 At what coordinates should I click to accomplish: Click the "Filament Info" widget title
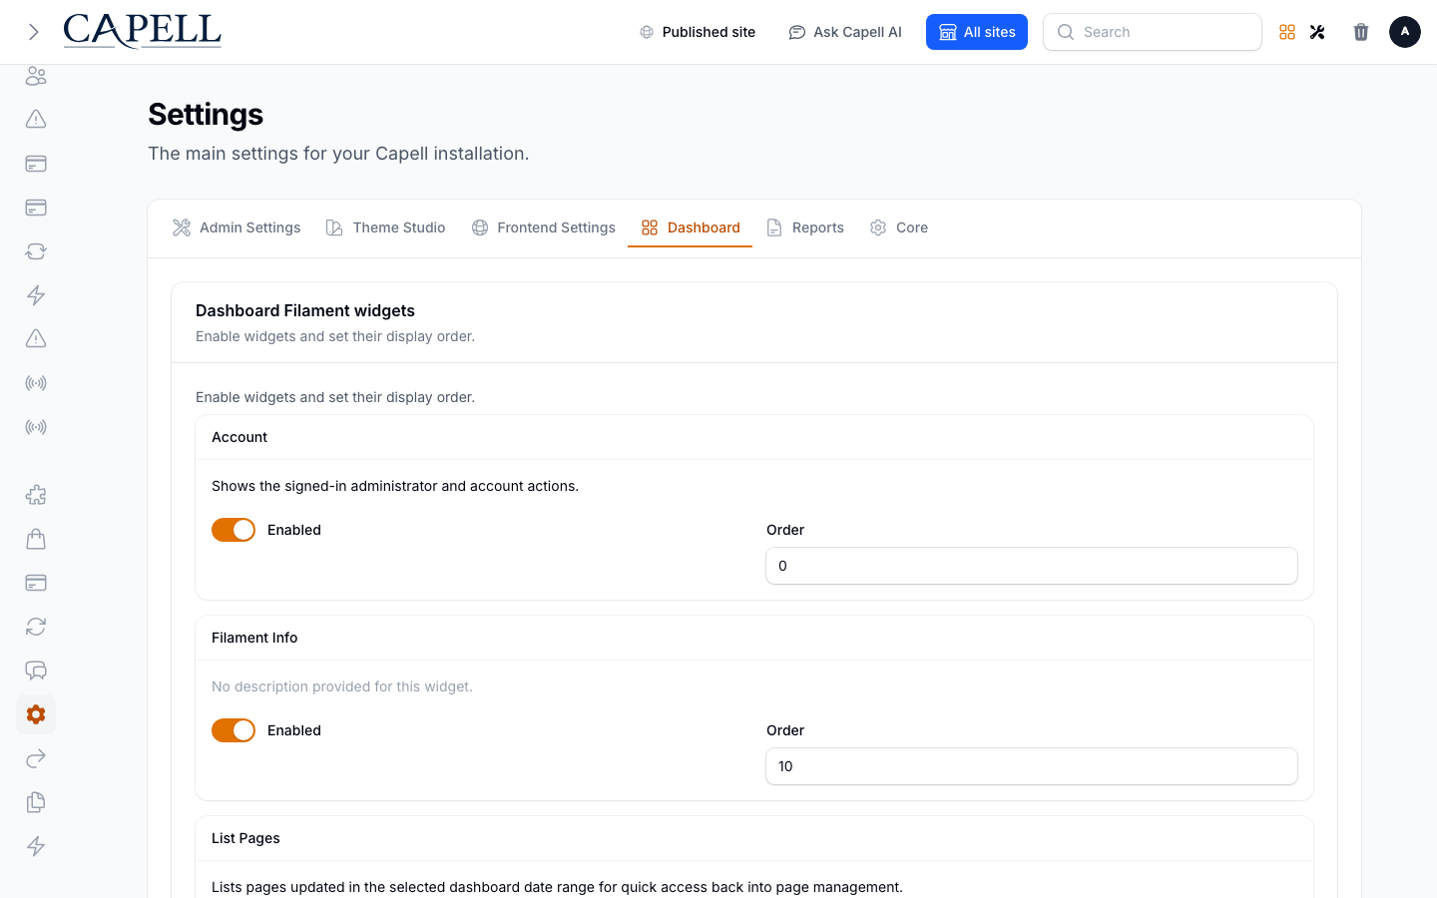coord(254,638)
